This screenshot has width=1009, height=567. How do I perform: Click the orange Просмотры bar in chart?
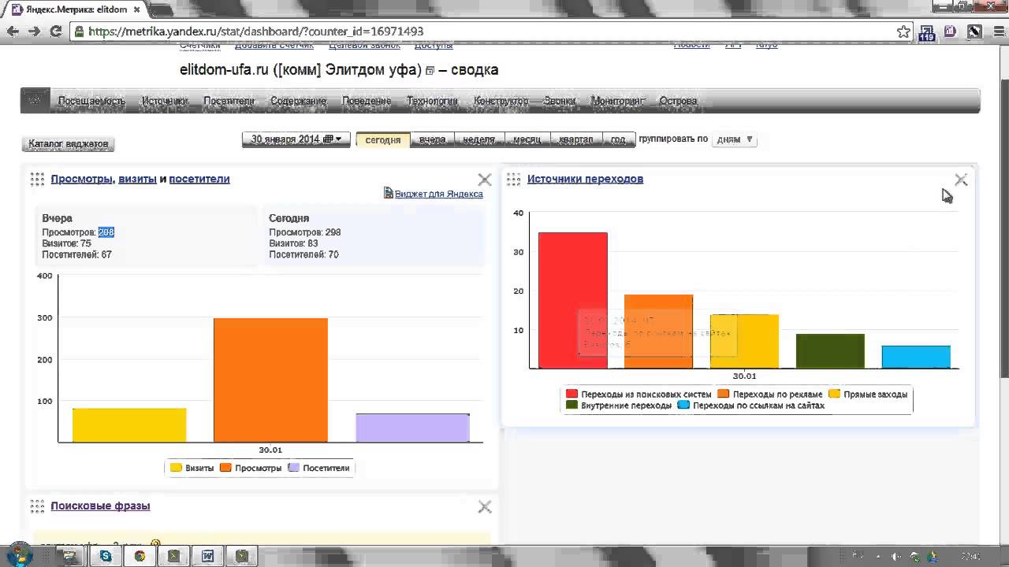click(x=270, y=380)
